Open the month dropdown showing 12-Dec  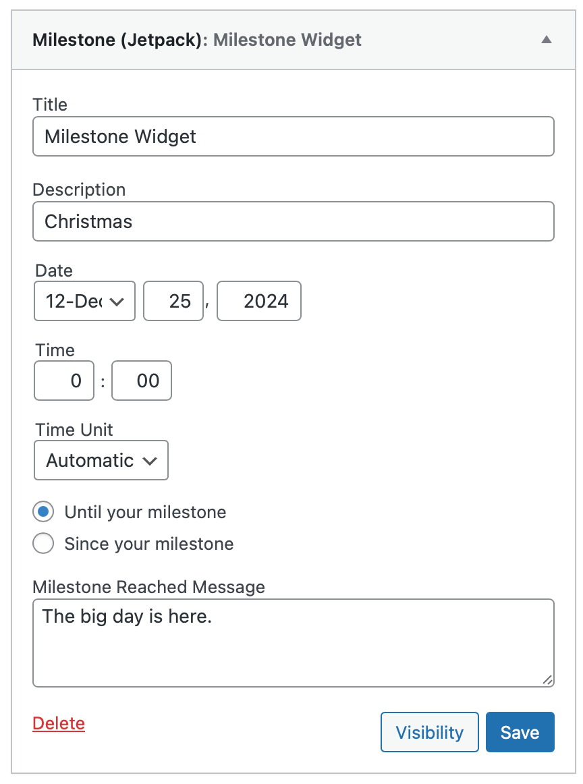point(84,301)
